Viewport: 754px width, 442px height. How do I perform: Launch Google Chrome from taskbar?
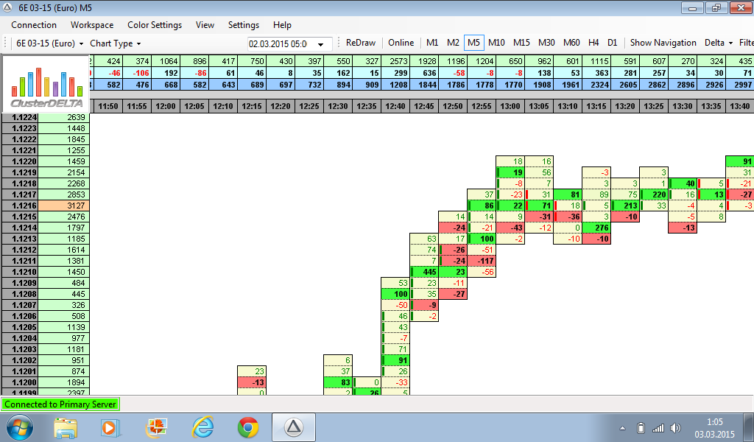(x=248, y=427)
